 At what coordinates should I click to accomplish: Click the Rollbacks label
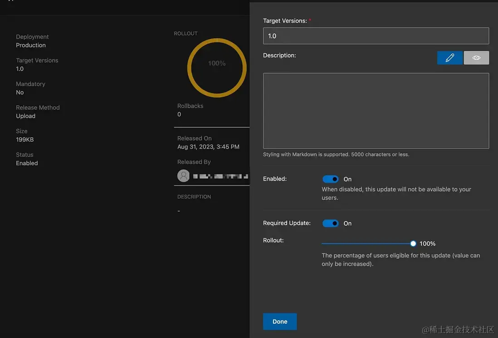point(190,106)
